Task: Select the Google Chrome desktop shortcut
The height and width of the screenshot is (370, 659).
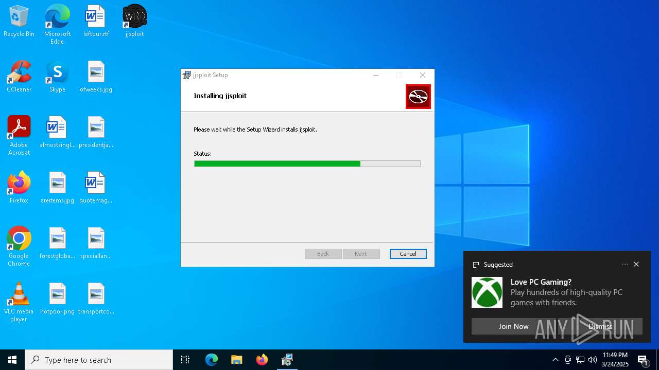Action: tap(19, 247)
